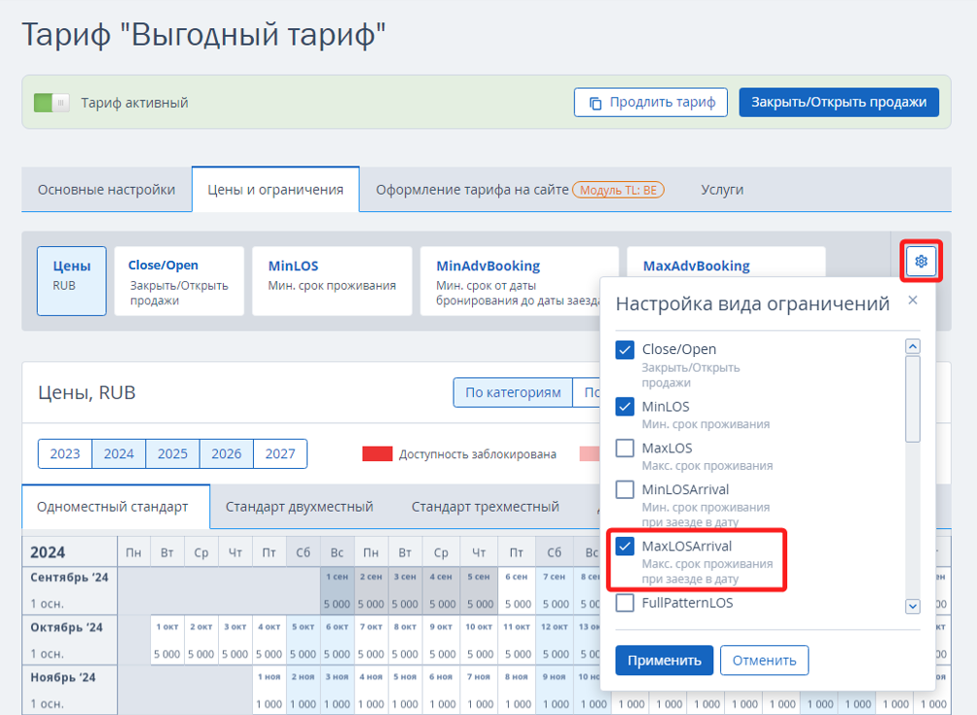977x715 pixels.
Task: Click the Отменить button
Action: click(764, 661)
